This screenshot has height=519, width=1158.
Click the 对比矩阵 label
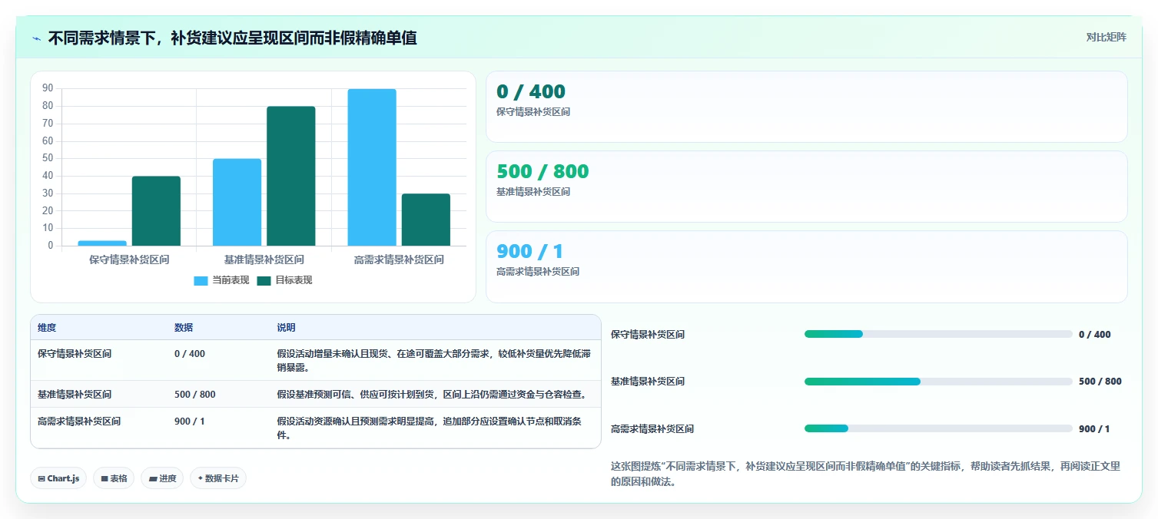point(1106,38)
